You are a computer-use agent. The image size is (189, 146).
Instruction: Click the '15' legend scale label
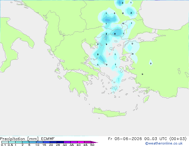tap(44, 145)
